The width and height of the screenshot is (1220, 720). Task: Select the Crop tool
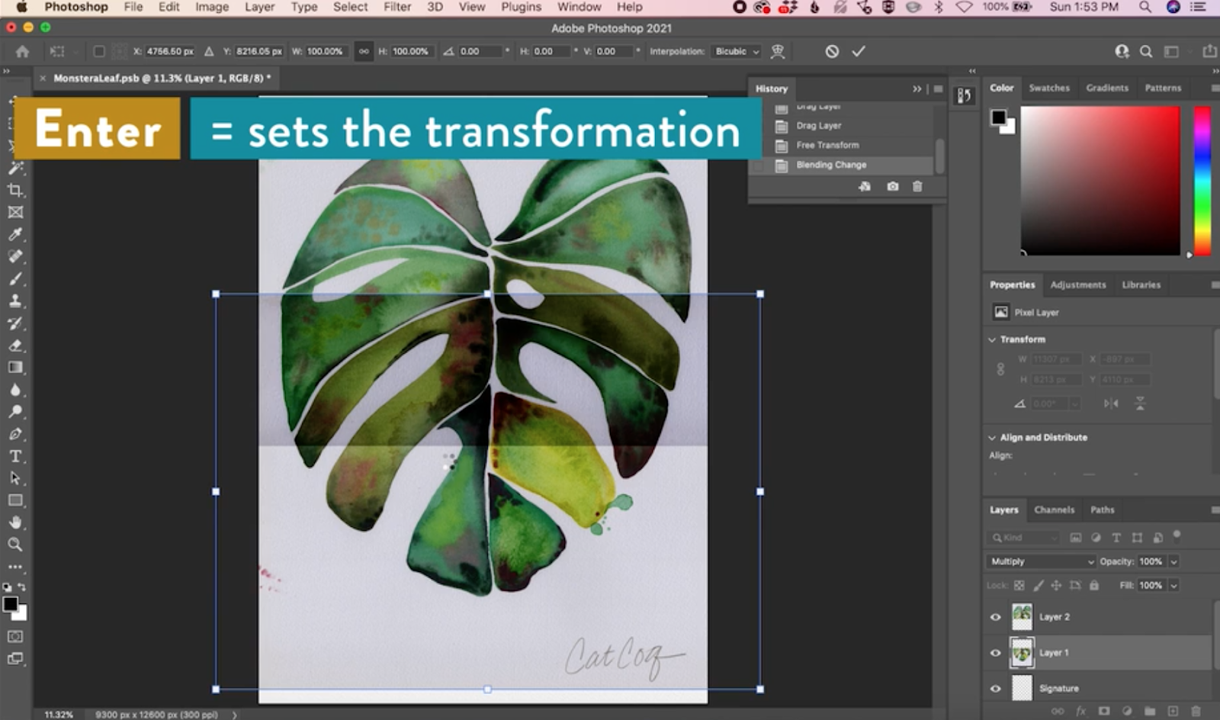[15, 191]
